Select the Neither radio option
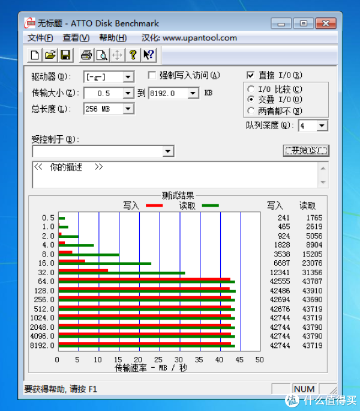Image resolution: width=360 pixels, height=411 pixels. pos(251,111)
